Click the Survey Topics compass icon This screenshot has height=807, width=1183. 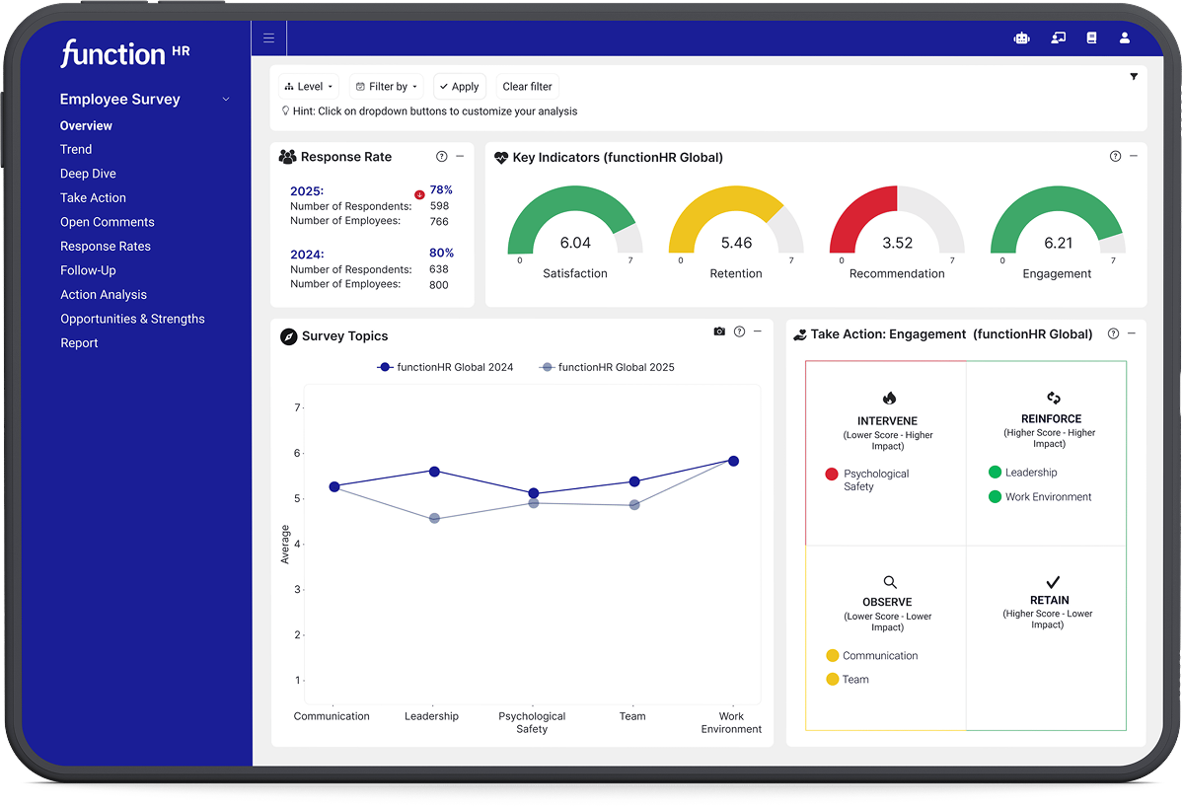coord(288,336)
